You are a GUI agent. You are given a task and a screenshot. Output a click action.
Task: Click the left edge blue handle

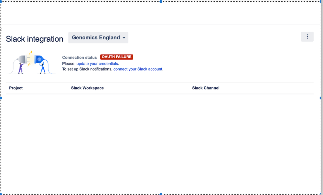(x=1, y=97)
